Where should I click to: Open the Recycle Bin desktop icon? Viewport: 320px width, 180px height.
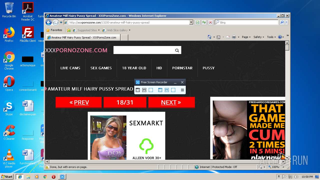pyautogui.click(x=9, y=10)
